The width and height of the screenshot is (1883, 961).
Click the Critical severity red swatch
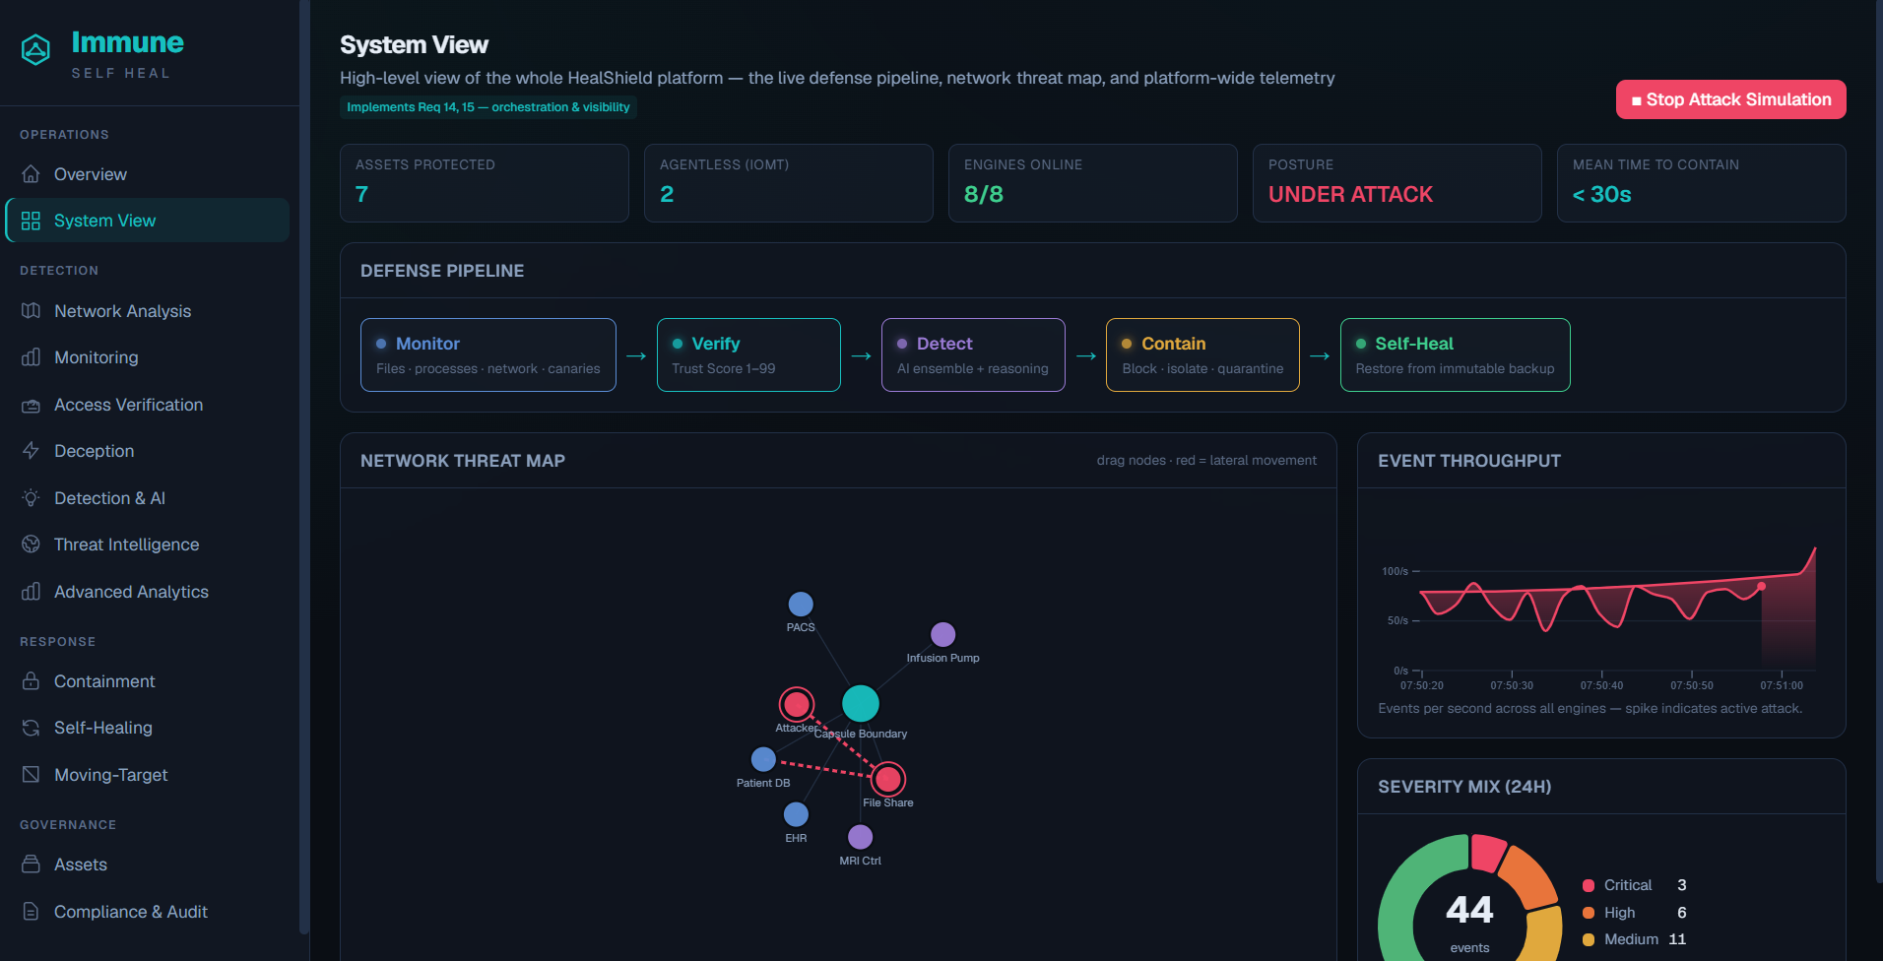click(x=1589, y=885)
